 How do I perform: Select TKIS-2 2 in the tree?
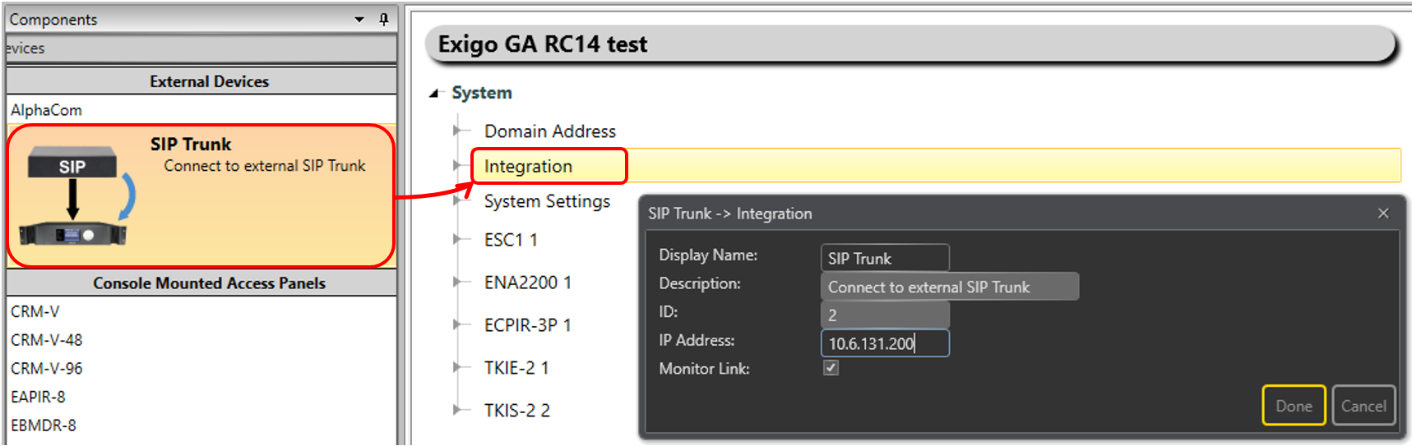[516, 411]
